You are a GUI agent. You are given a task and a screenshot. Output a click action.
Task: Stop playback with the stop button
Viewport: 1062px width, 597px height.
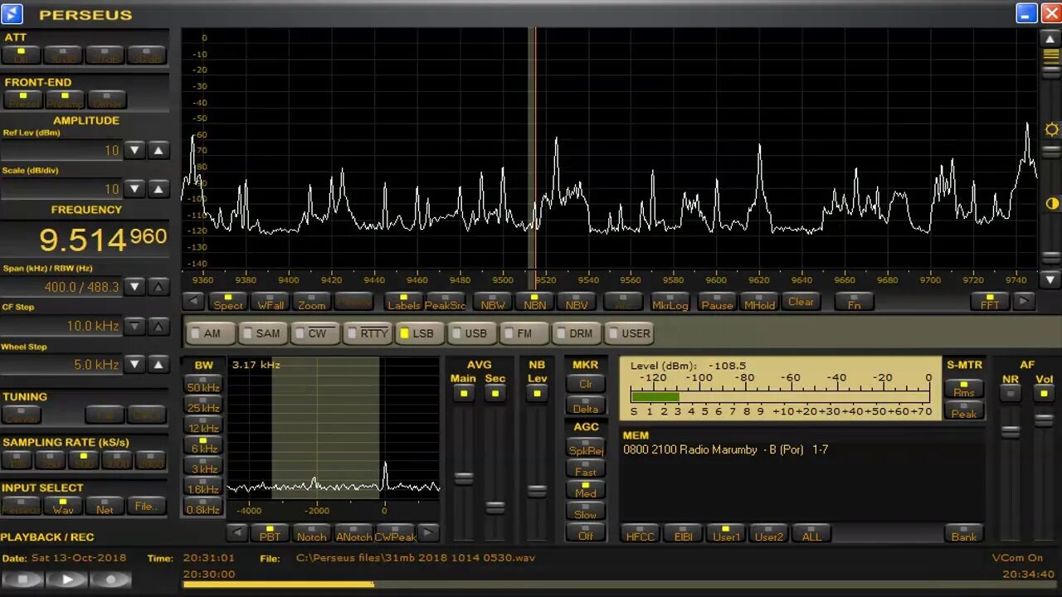[x=23, y=580]
